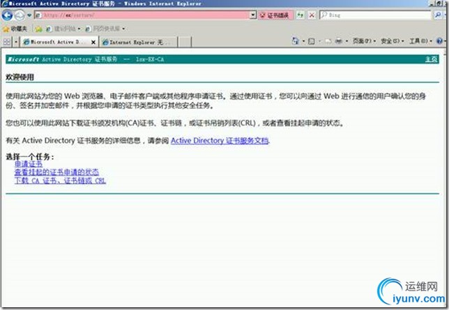This screenshot has height=310, width=449.
Task: Click the Feeds icon in the command bar
Action: (x=311, y=42)
